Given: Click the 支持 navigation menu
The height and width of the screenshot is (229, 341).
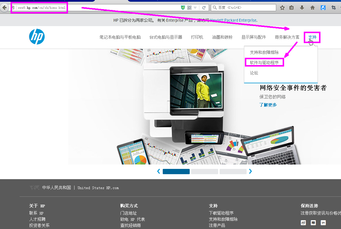Looking at the screenshot, I should (x=312, y=37).
